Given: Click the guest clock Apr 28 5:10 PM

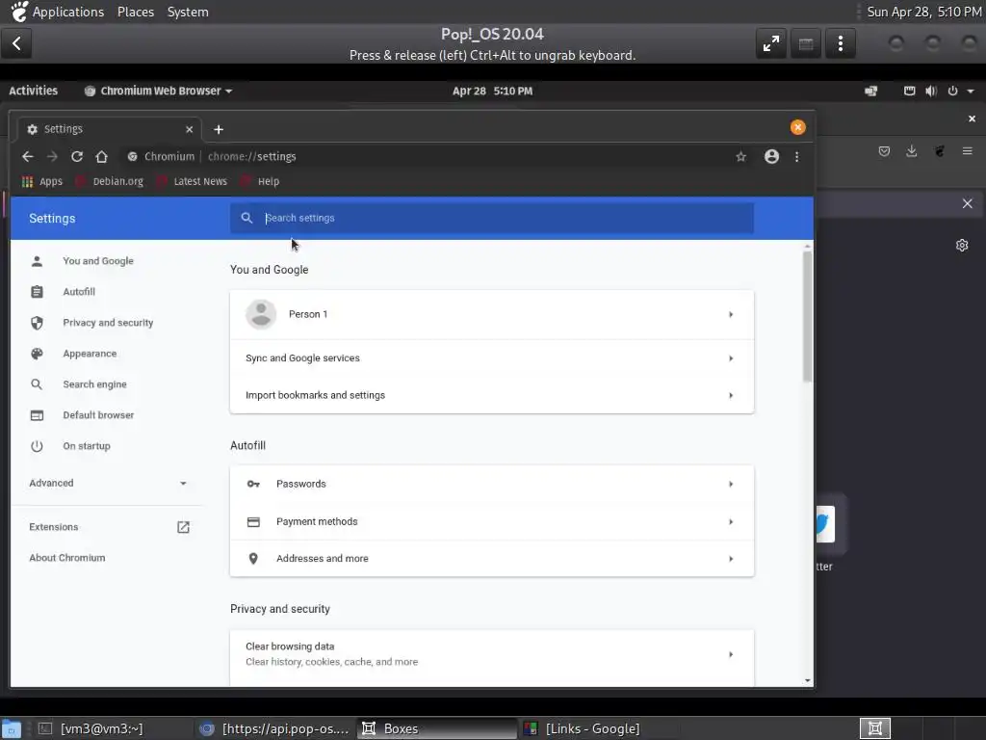Looking at the screenshot, I should [492, 92].
